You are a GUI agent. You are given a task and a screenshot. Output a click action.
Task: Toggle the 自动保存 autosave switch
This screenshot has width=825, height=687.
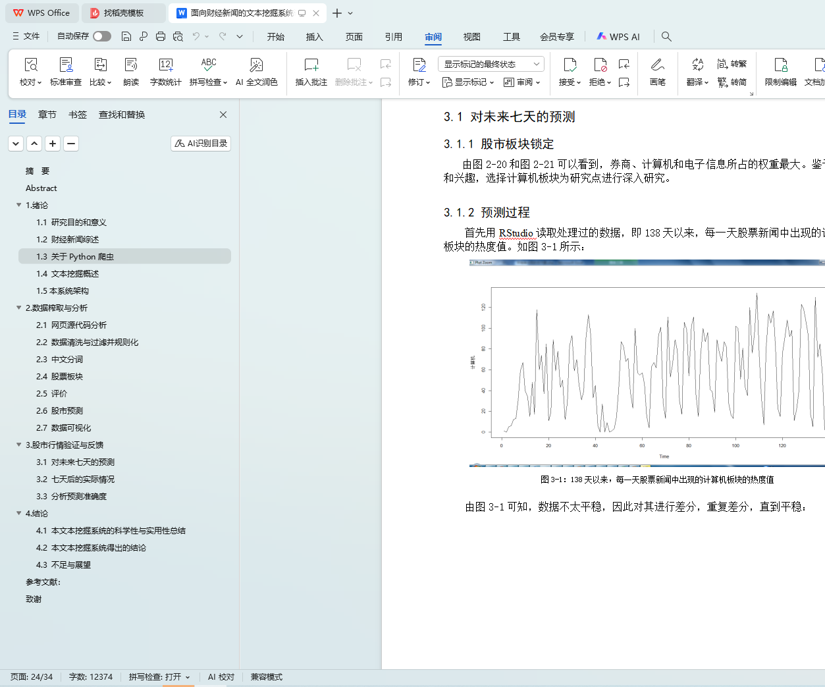102,36
